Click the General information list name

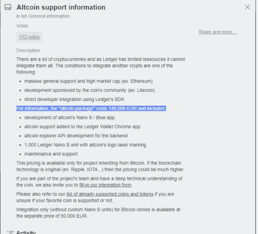pos(49,16)
